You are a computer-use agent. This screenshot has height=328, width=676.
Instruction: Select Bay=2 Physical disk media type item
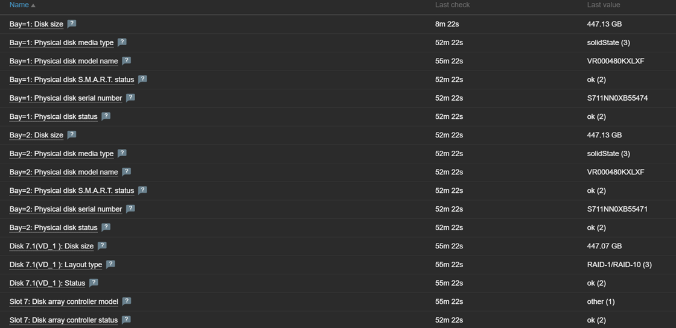click(61, 154)
